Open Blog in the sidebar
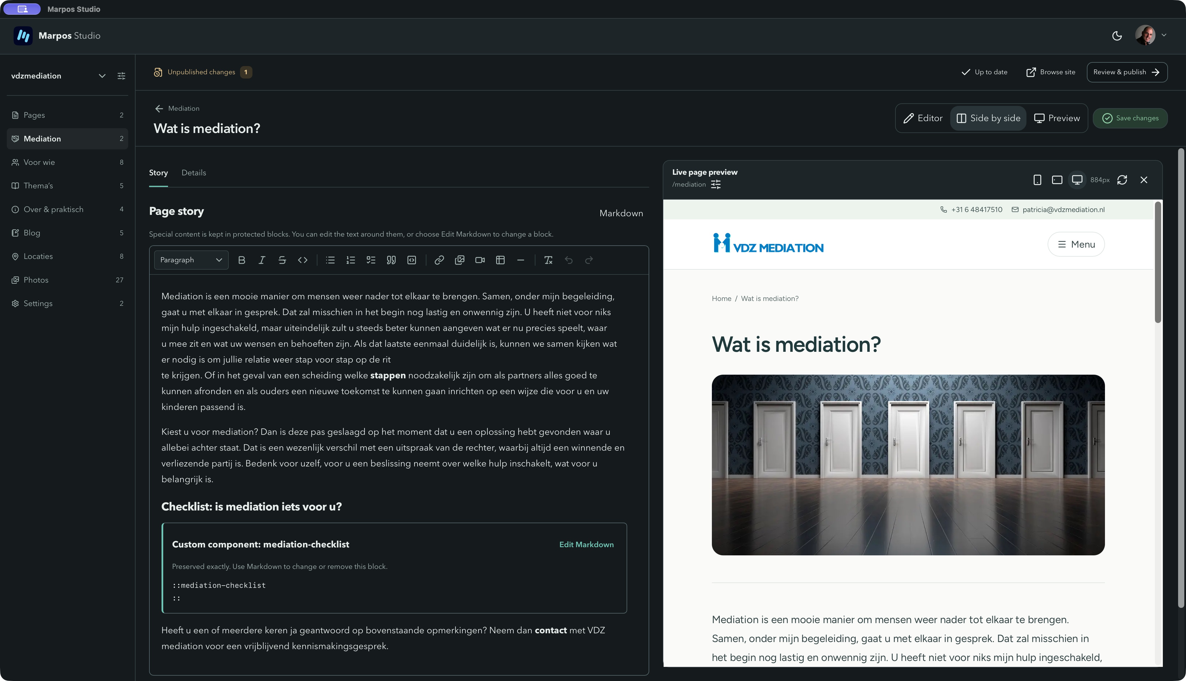The height and width of the screenshot is (681, 1186). point(67,233)
